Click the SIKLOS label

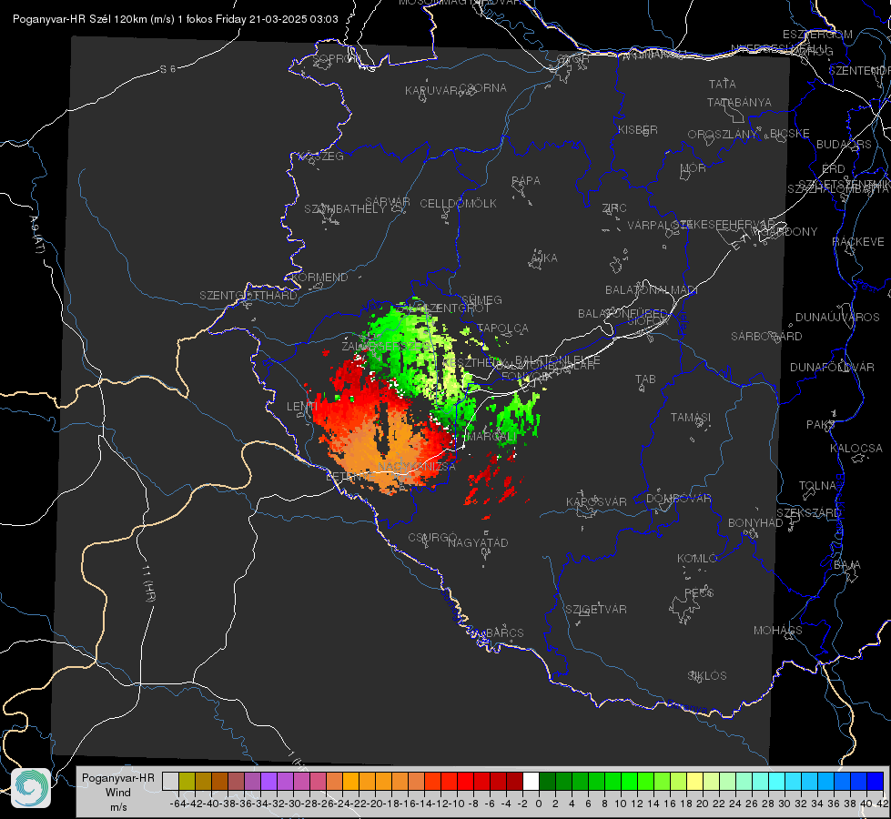coord(707,676)
